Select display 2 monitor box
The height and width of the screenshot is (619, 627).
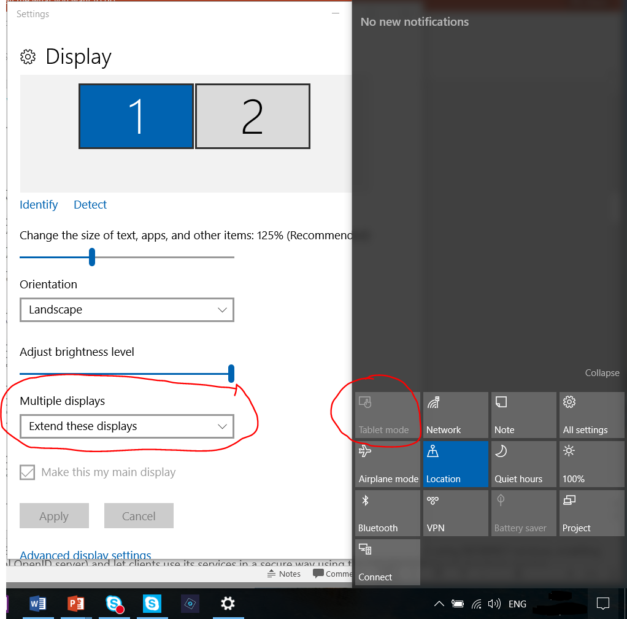pyautogui.click(x=252, y=117)
